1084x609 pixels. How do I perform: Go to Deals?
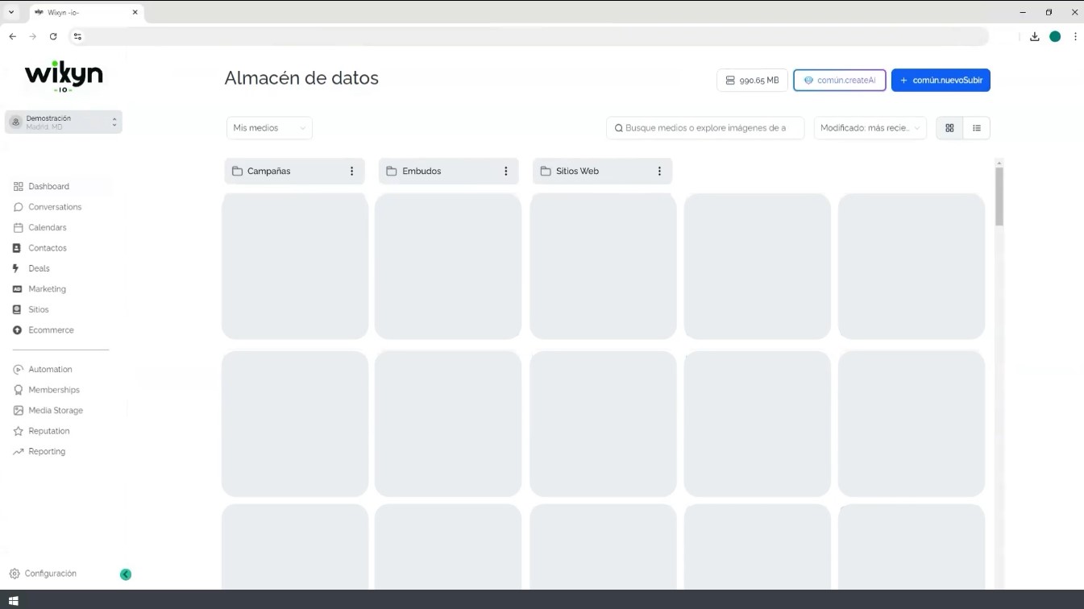click(39, 268)
